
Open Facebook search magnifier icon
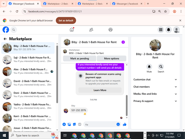(x=14, y=30)
